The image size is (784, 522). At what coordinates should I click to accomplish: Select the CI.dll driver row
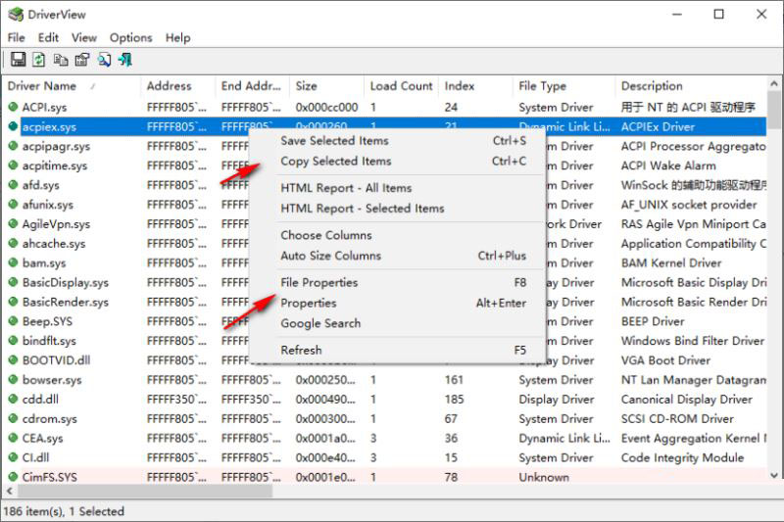click(385, 457)
